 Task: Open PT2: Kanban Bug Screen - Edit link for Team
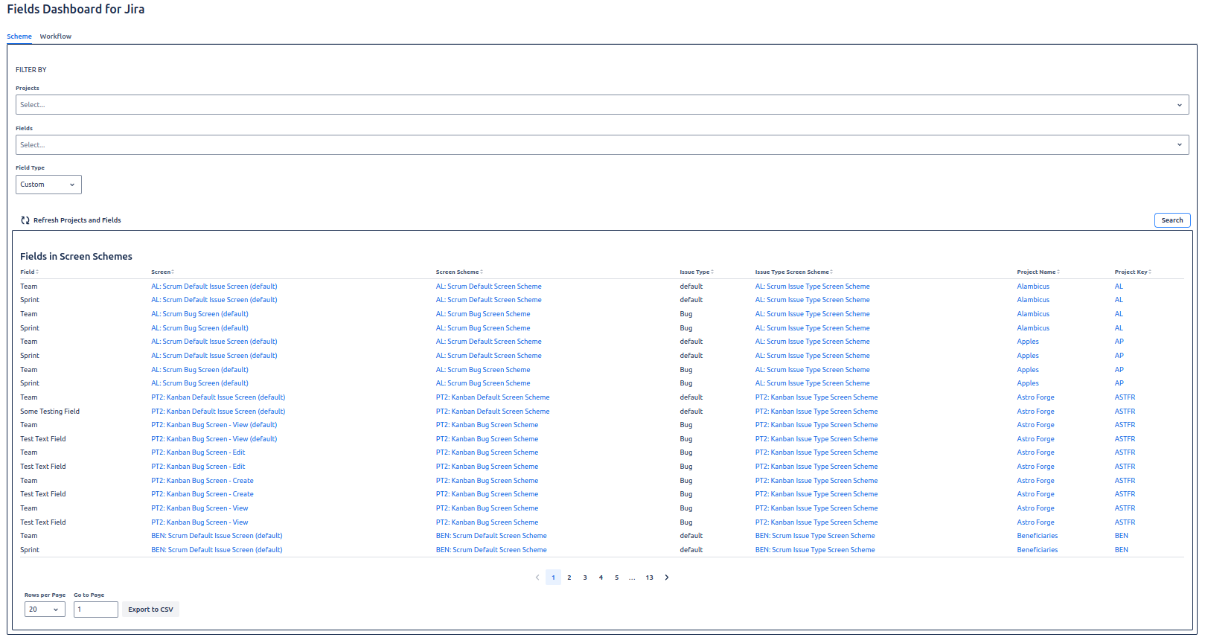(198, 452)
